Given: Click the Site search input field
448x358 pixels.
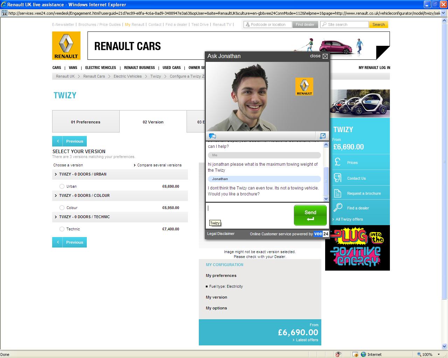Looking at the screenshot, I should tap(344, 24).
